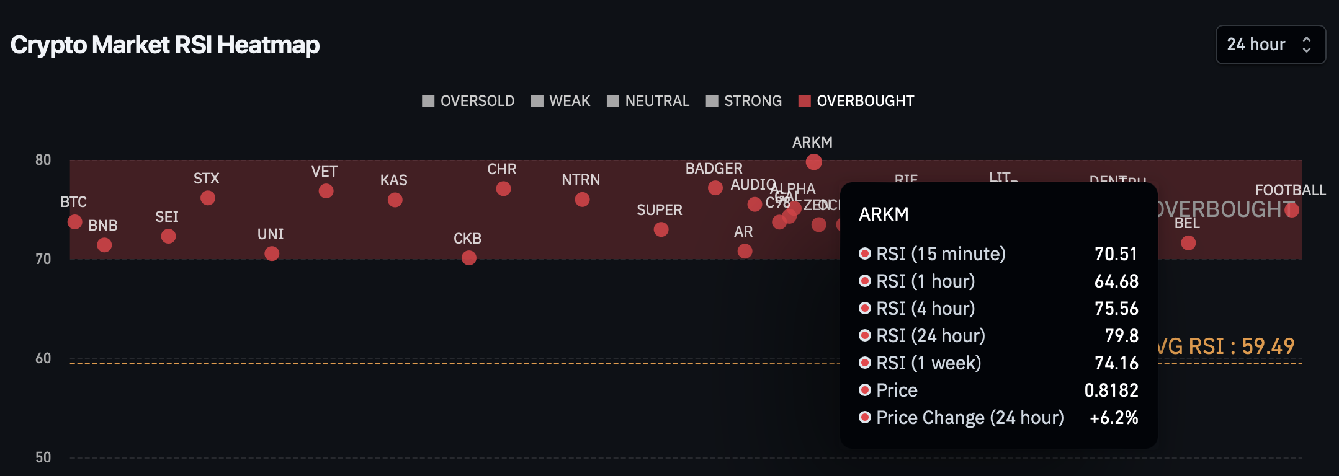Click the BEL data point

coord(1188,243)
